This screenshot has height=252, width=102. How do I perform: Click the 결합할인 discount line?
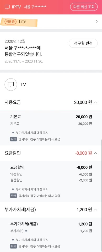51,180
